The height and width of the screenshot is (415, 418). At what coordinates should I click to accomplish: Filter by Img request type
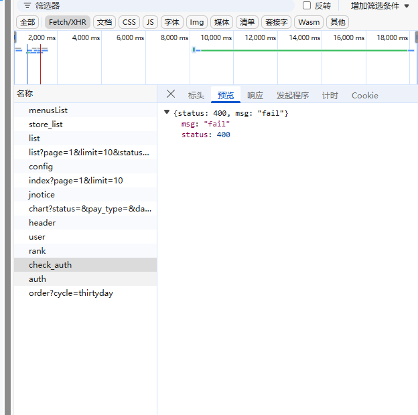197,22
